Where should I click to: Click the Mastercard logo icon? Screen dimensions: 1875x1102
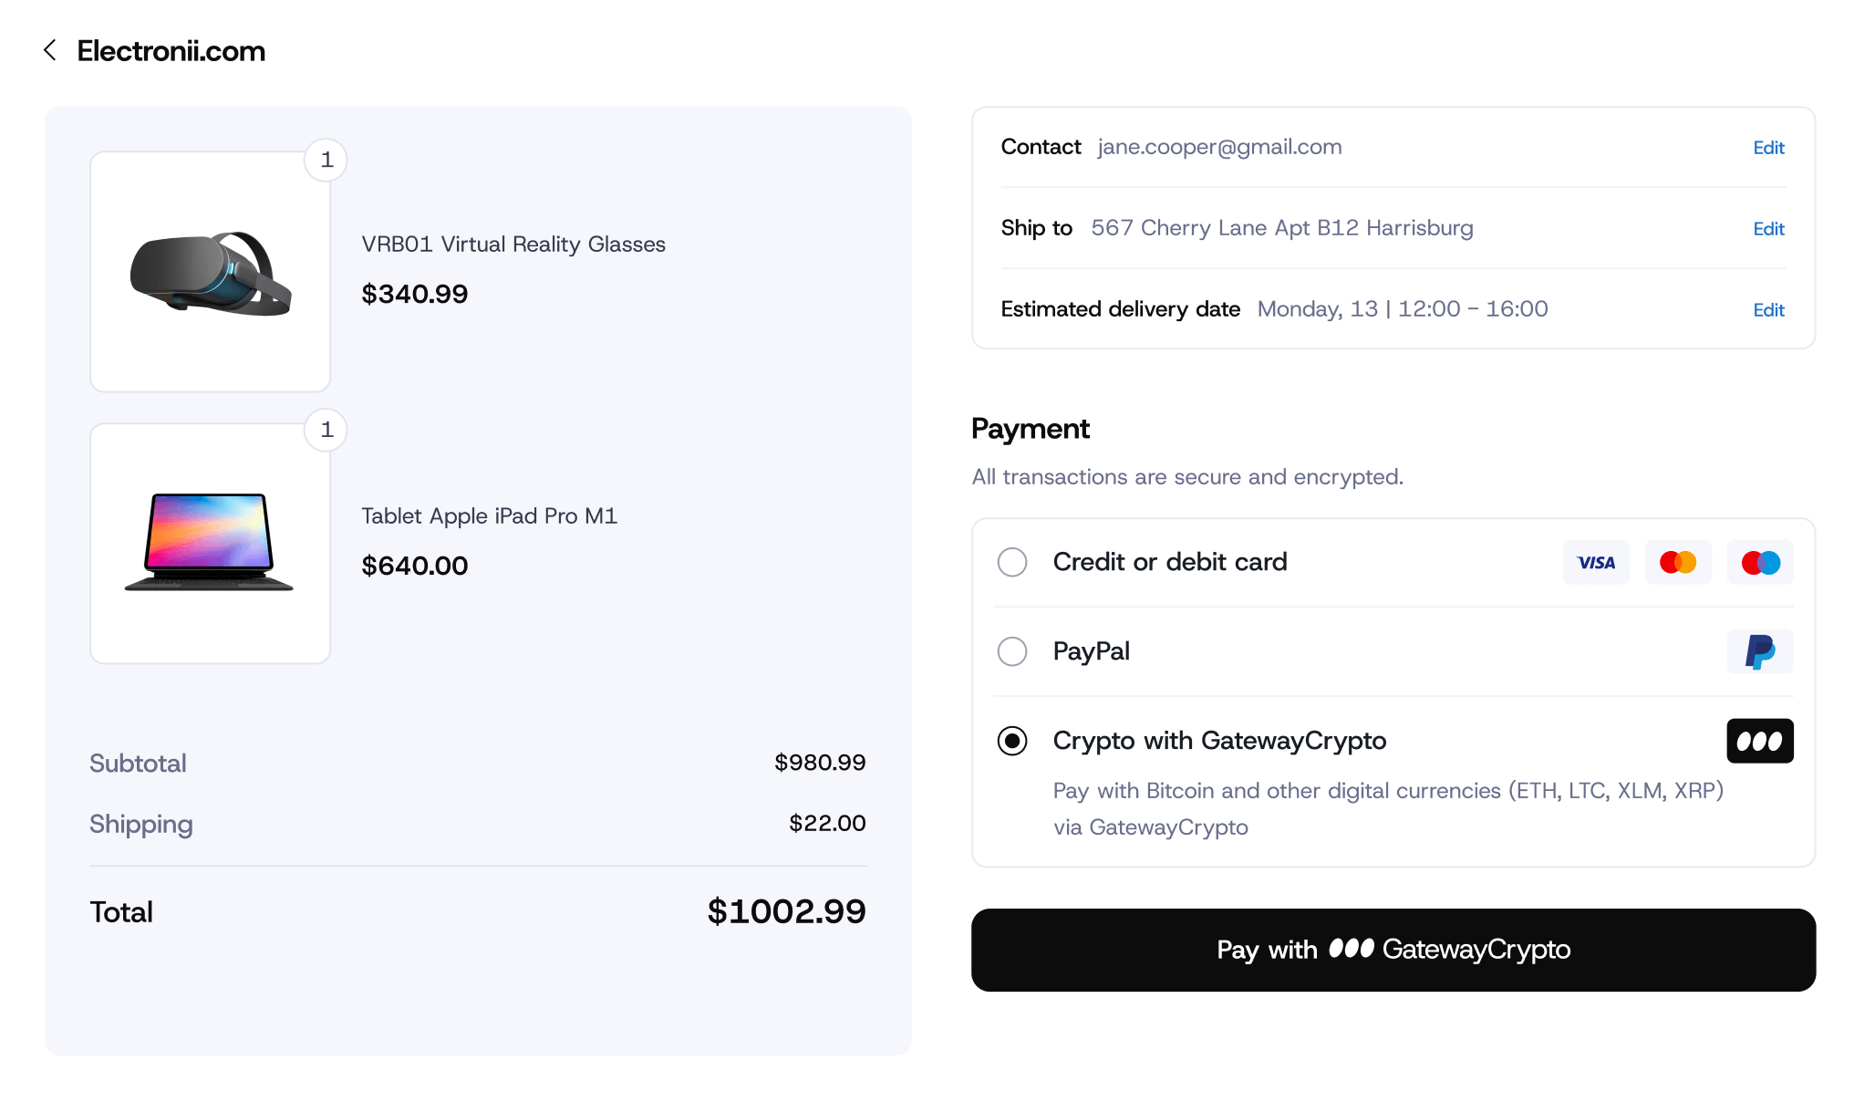tap(1678, 563)
